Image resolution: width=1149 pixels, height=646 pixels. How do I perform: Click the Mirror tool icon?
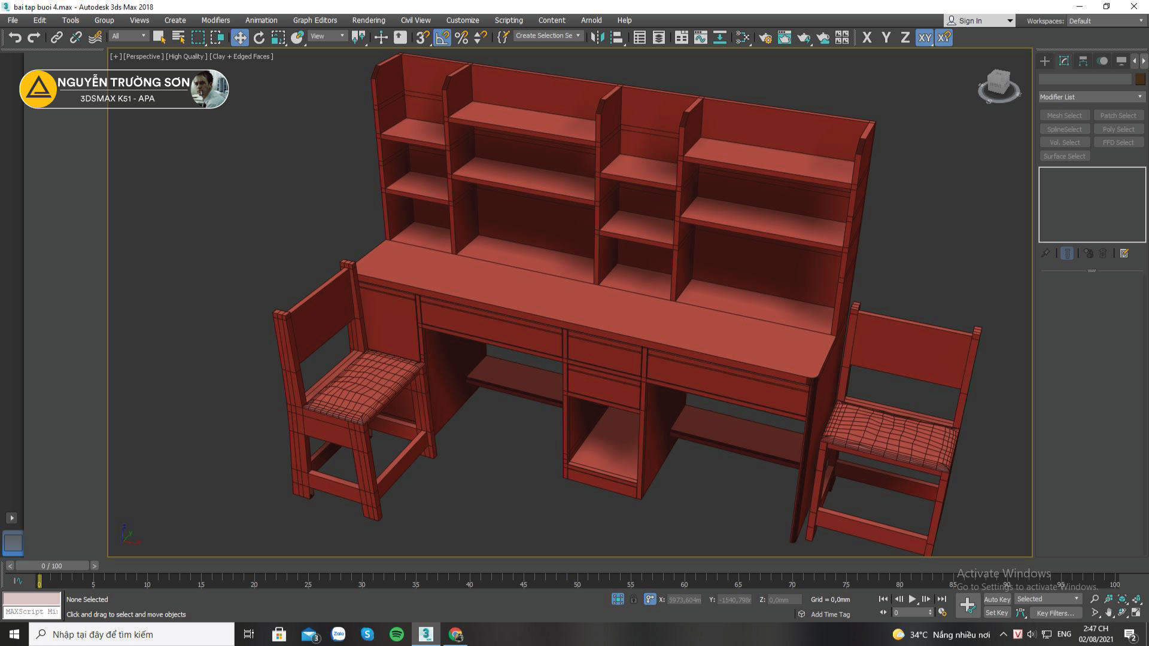pyautogui.click(x=597, y=38)
